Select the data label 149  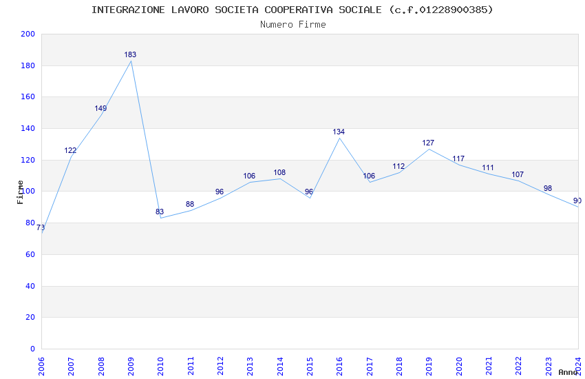pos(100,108)
